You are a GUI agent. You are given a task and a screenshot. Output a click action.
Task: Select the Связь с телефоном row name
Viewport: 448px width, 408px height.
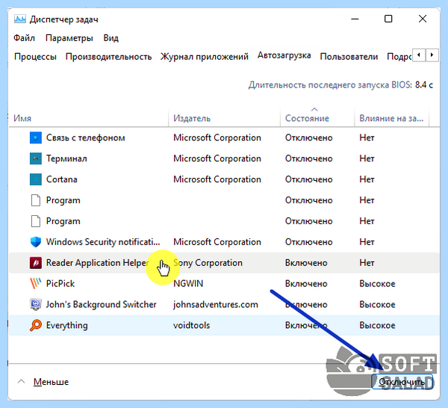(x=86, y=137)
